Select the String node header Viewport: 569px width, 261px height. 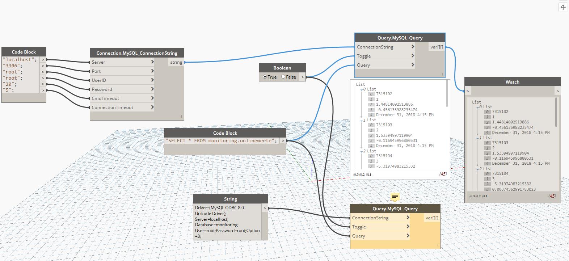pyautogui.click(x=231, y=199)
